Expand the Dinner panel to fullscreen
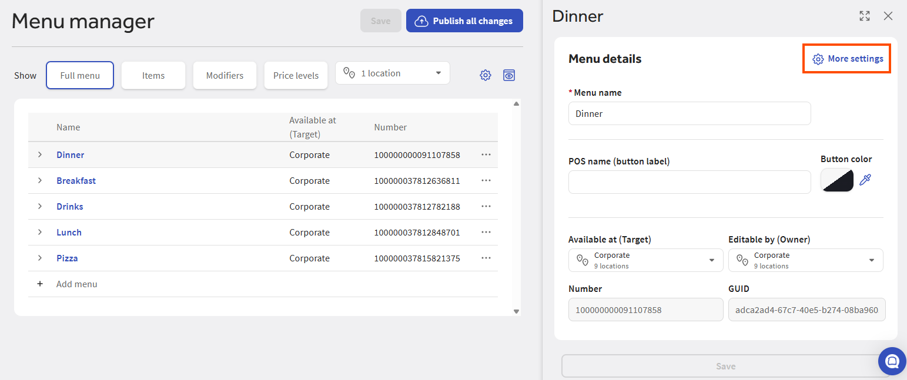Screen dimensions: 907x380 click(864, 16)
